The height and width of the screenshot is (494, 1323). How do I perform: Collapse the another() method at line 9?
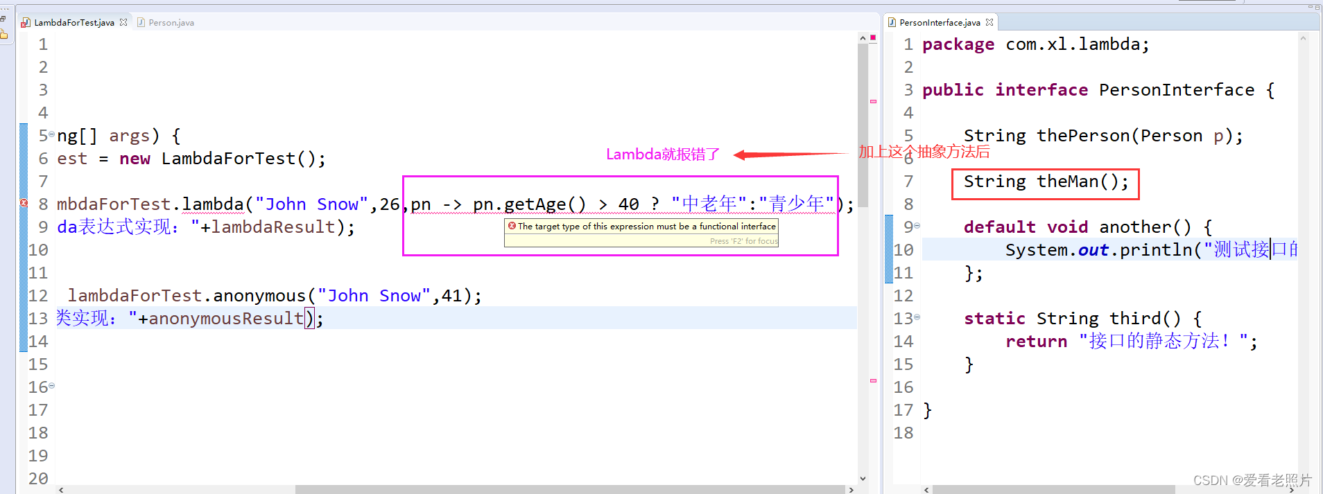[917, 225]
